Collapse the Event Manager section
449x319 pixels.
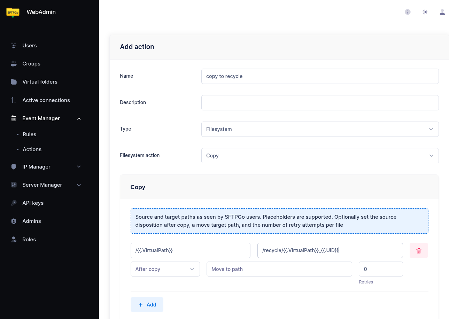pyautogui.click(x=79, y=118)
